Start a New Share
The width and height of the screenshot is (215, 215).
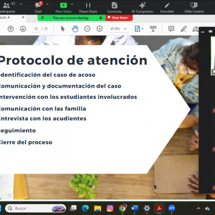[x=63, y=8]
